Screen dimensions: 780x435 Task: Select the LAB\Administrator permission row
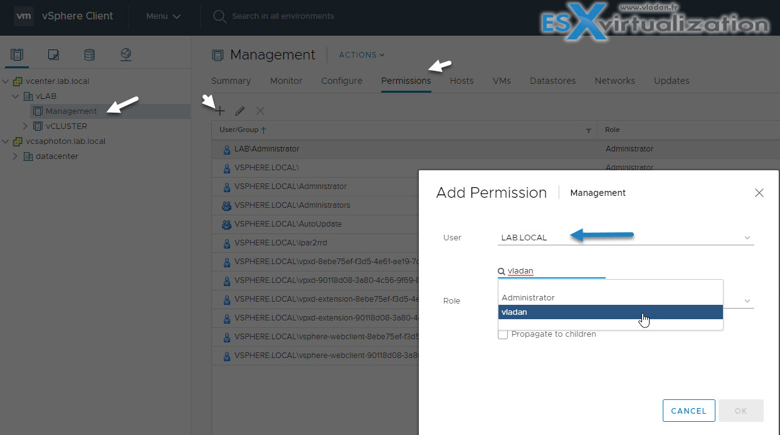[x=495, y=149]
